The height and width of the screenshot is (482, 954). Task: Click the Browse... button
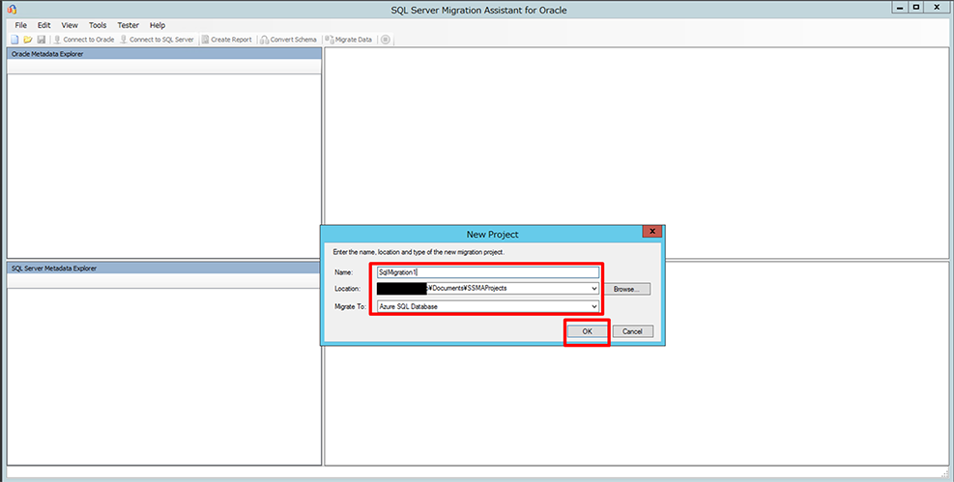[x=626, y=290]
